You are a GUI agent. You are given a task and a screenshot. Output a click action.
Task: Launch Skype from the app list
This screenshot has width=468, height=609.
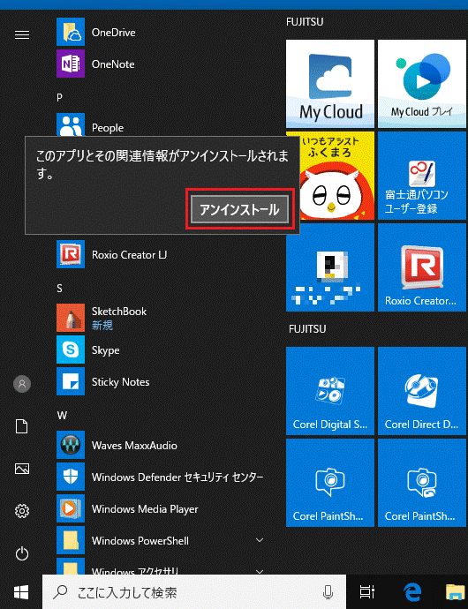point(71,350)
